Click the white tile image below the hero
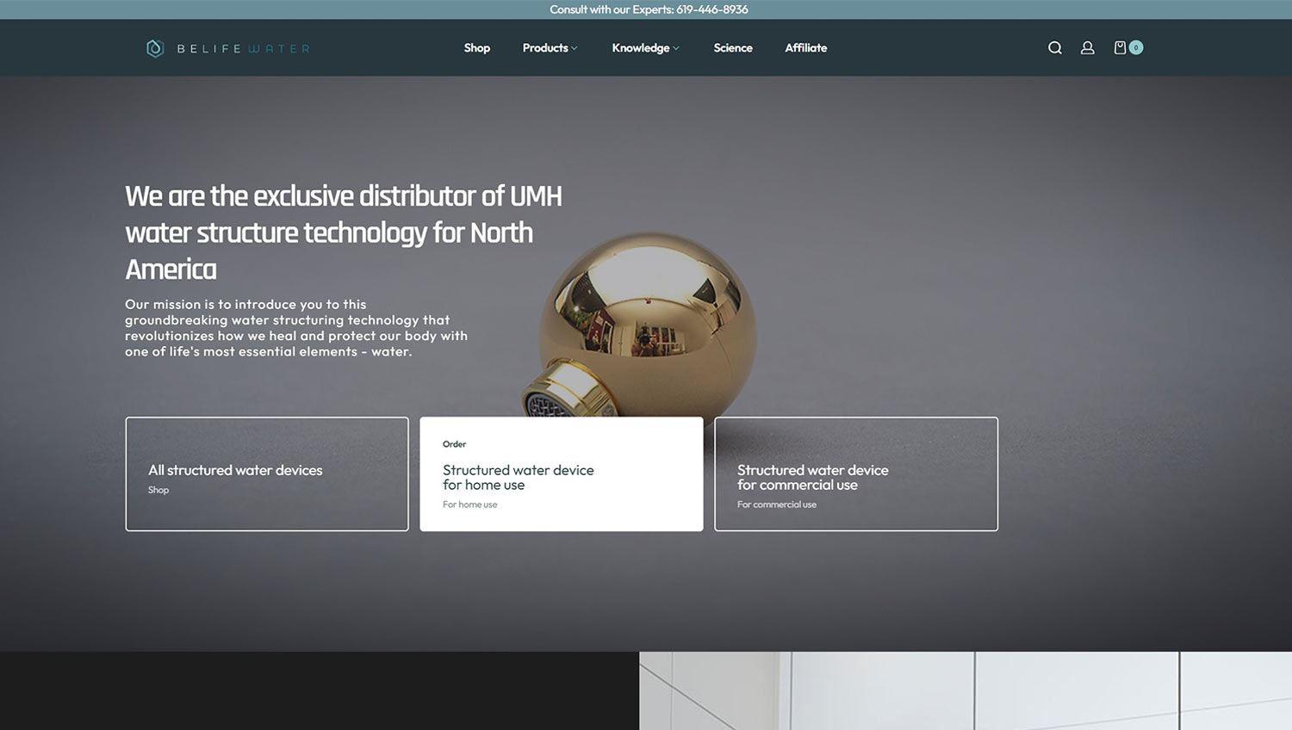1292x730 pixels. [965, 690]
